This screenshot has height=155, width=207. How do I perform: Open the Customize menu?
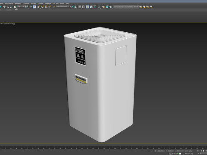26,3
